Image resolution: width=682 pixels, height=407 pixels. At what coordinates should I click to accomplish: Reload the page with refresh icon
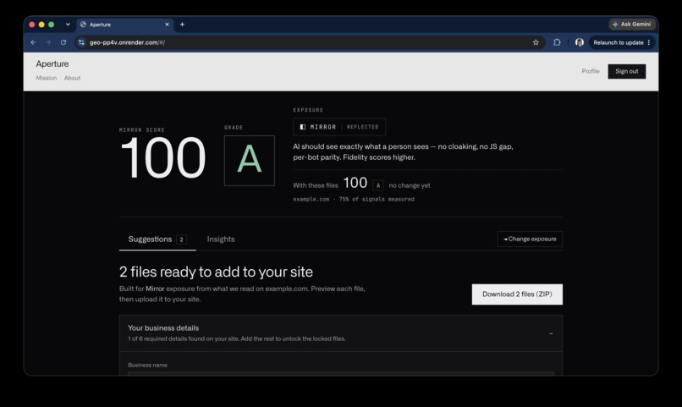coord(63,42)
